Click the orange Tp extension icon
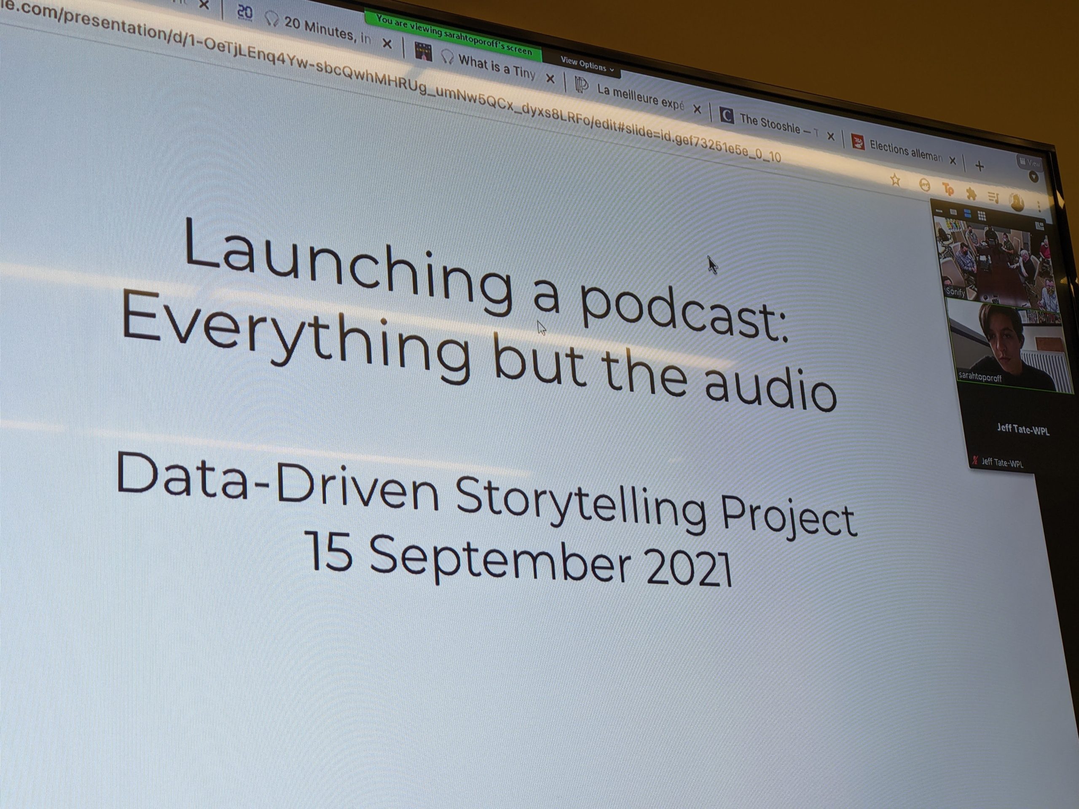 click(948, 189)
